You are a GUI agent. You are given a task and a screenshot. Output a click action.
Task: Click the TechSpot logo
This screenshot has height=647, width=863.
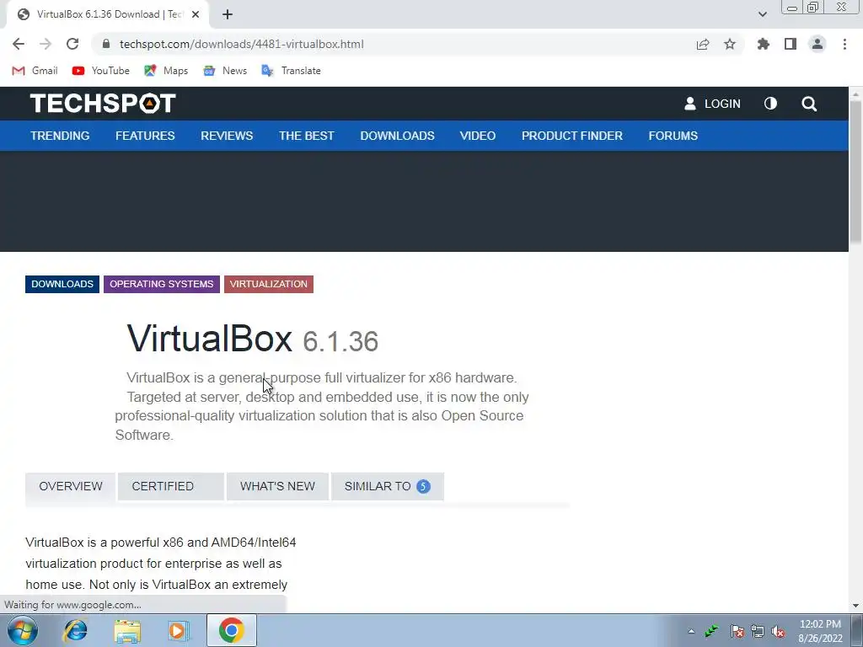coord(103,104)
